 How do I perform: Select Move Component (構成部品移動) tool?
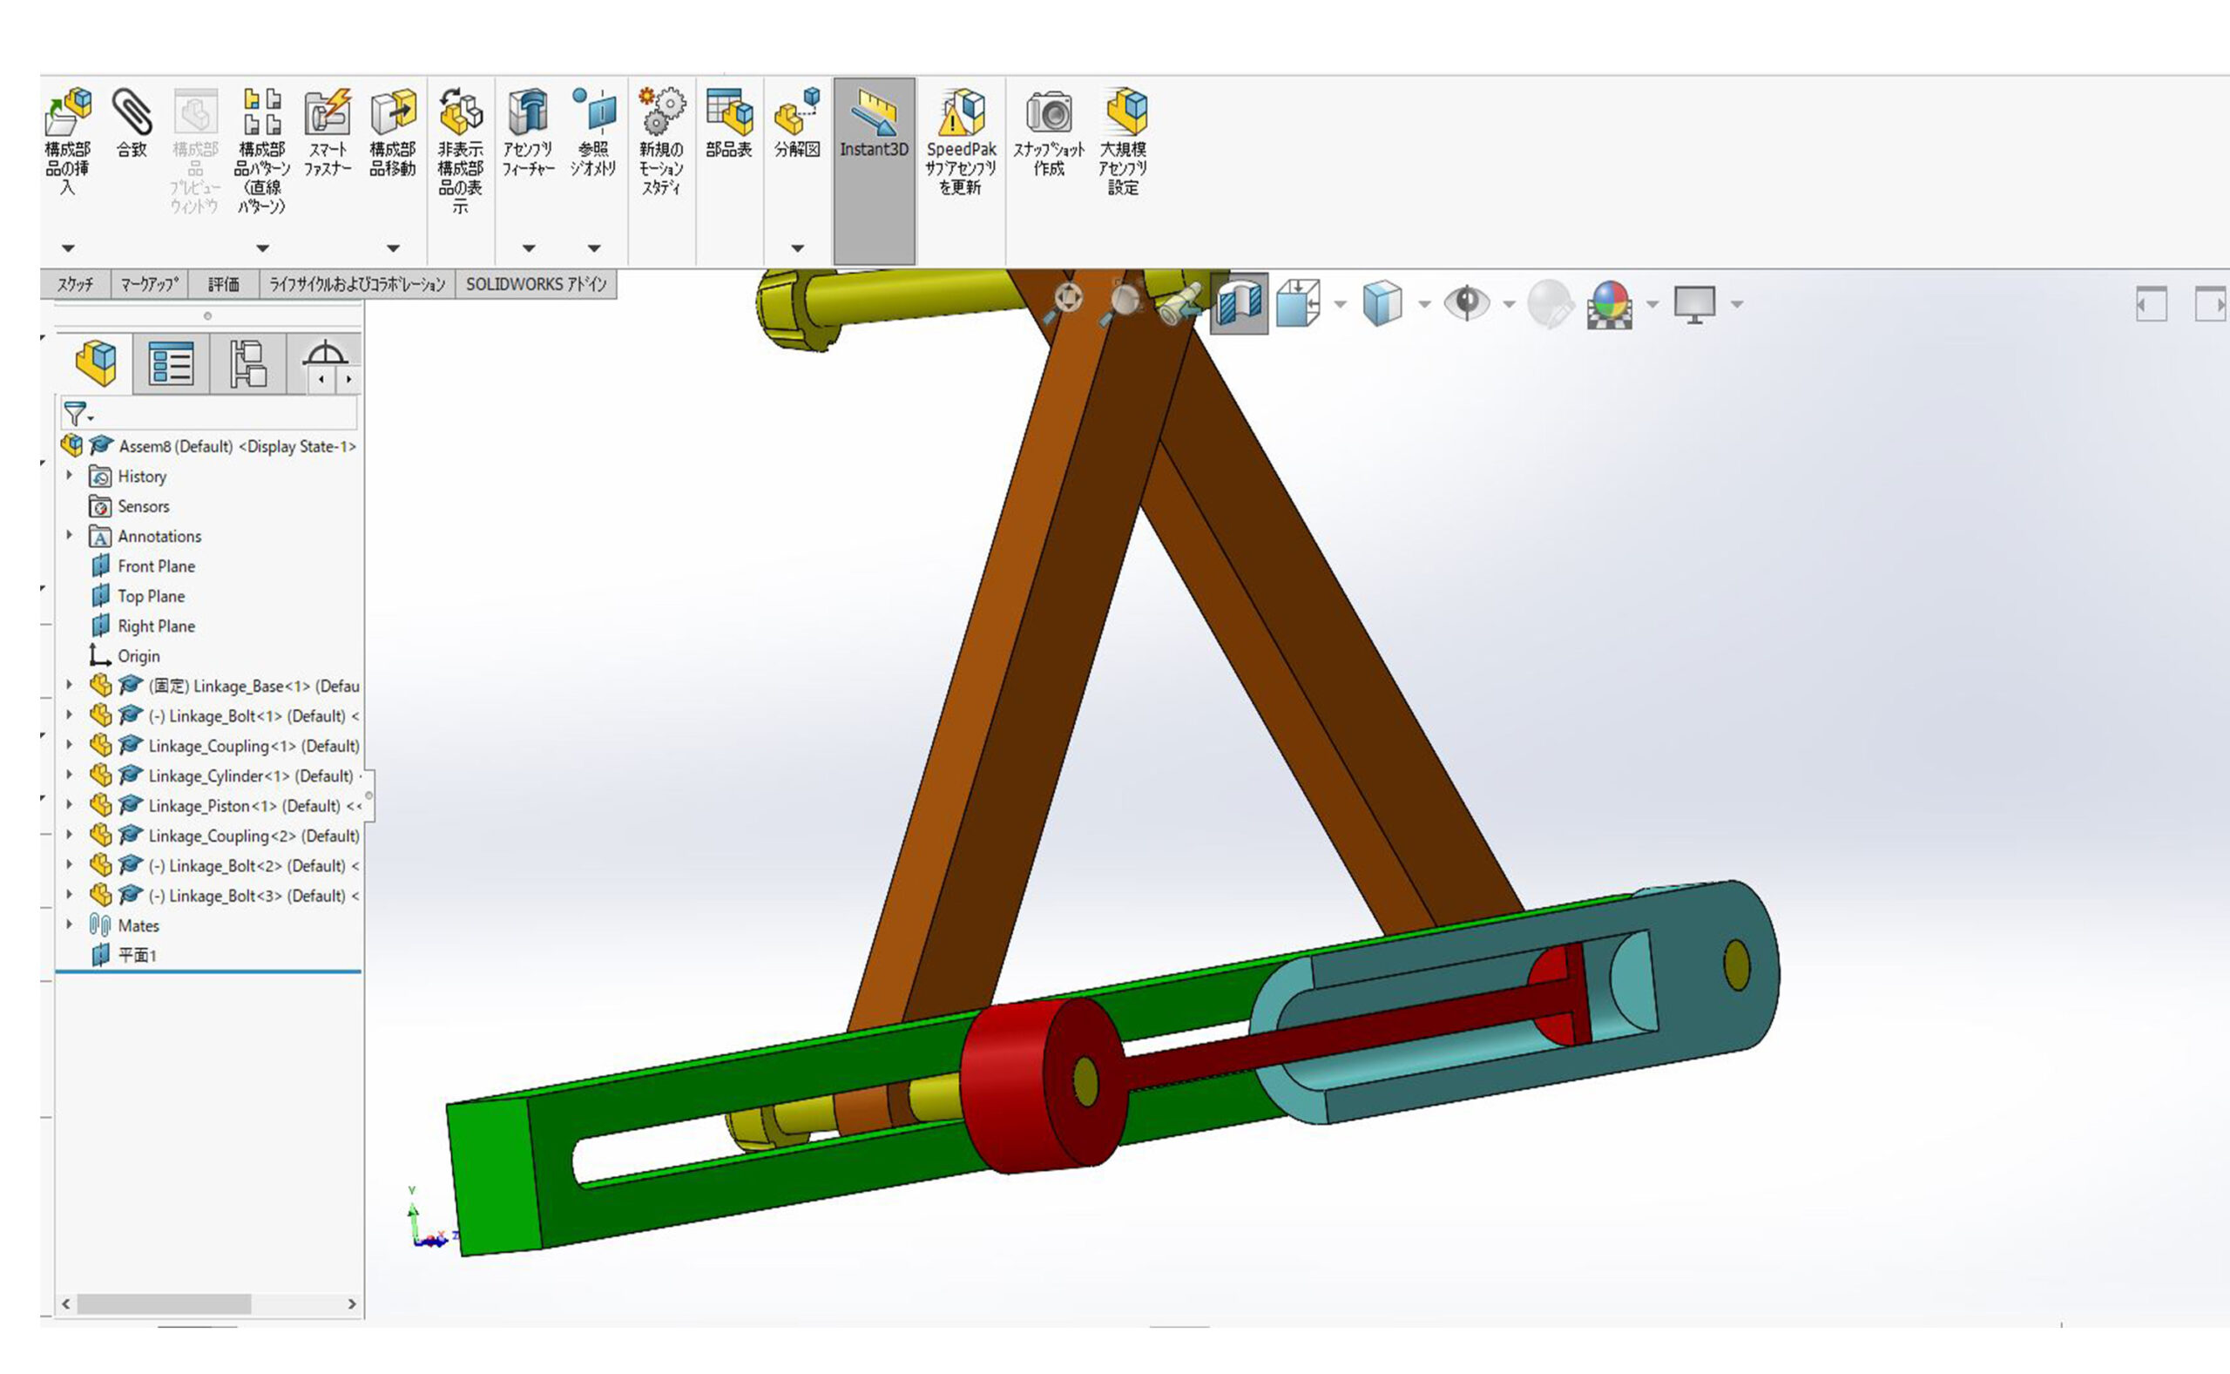(392, 112)
